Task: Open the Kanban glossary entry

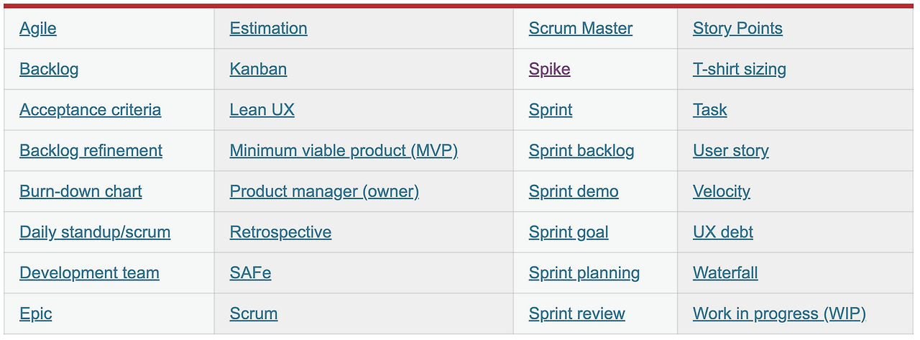Action: point(258,70)
